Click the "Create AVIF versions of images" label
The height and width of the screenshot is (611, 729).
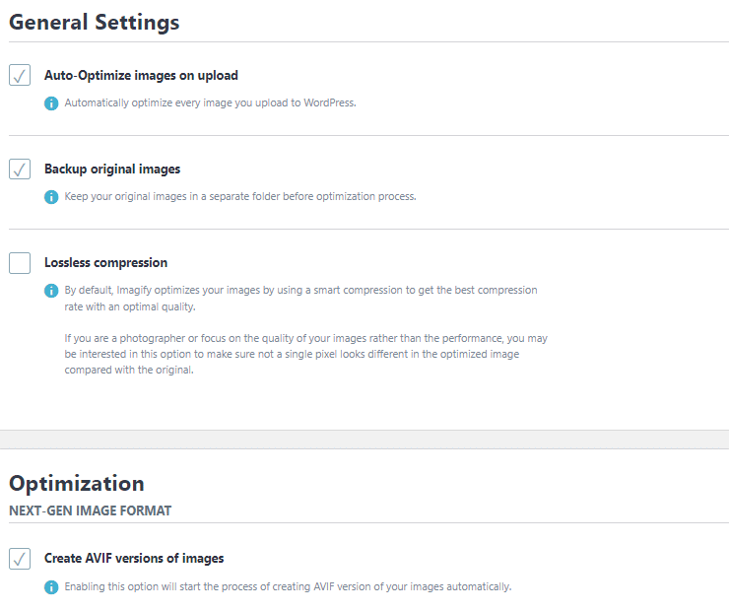click(x=134, y=559)
